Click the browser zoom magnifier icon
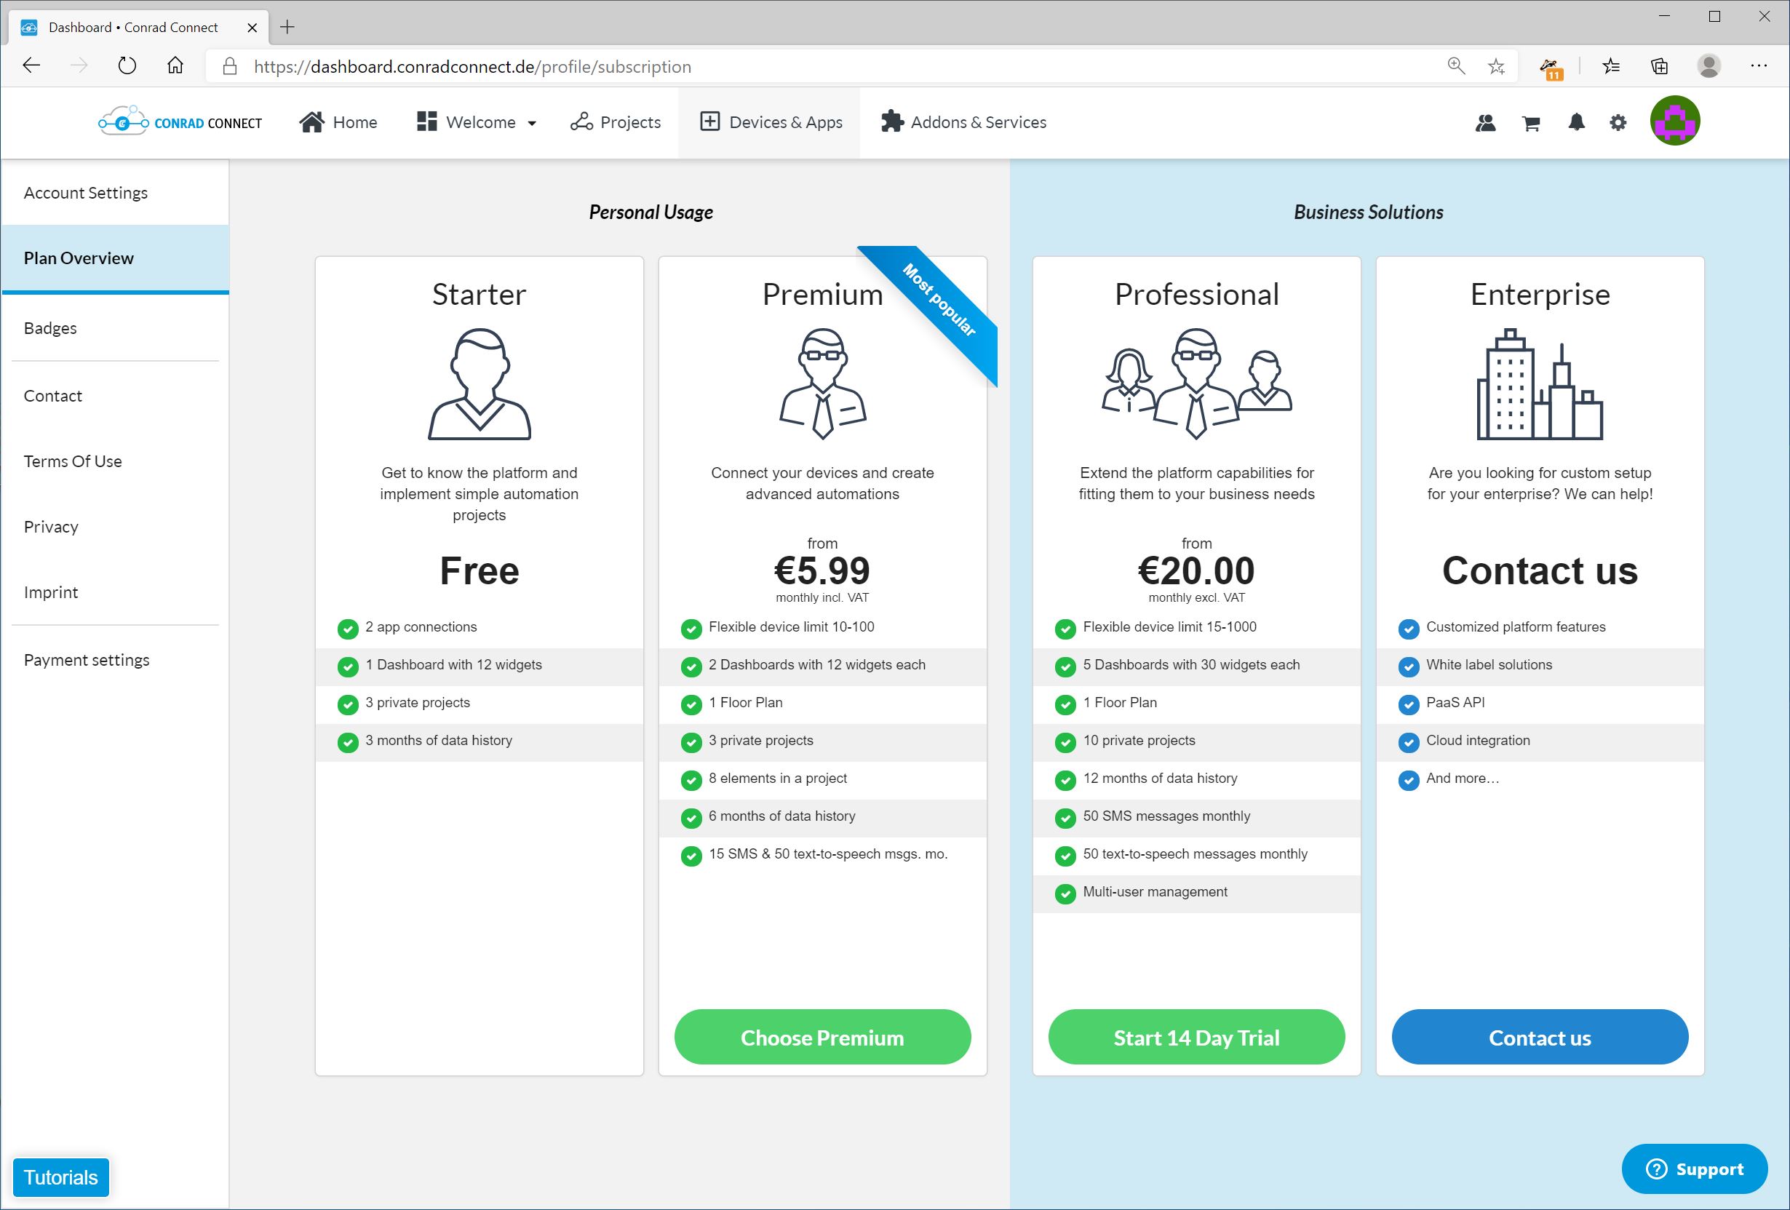The height and width of the screenshot is (1210, 1790). (1455, 66)
